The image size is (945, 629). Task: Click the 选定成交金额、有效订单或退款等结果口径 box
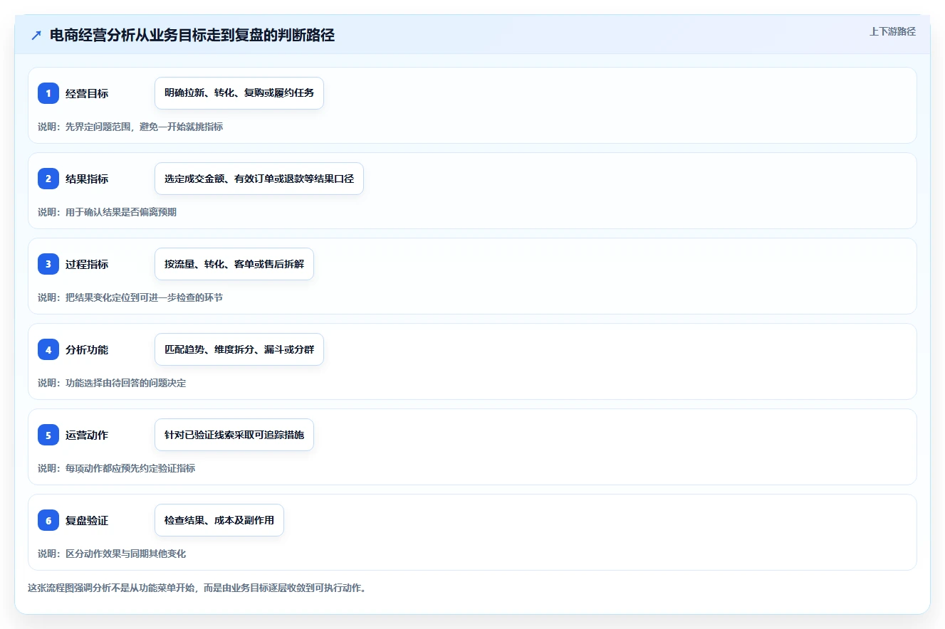pos(259,179)
